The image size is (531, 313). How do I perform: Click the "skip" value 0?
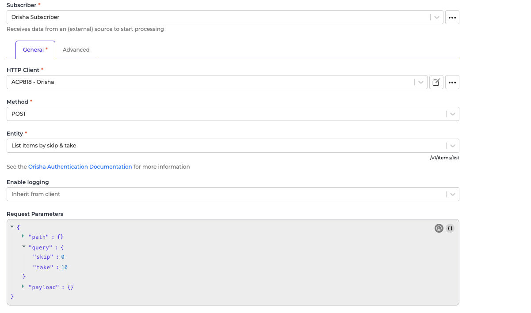(x=63, y=257)
